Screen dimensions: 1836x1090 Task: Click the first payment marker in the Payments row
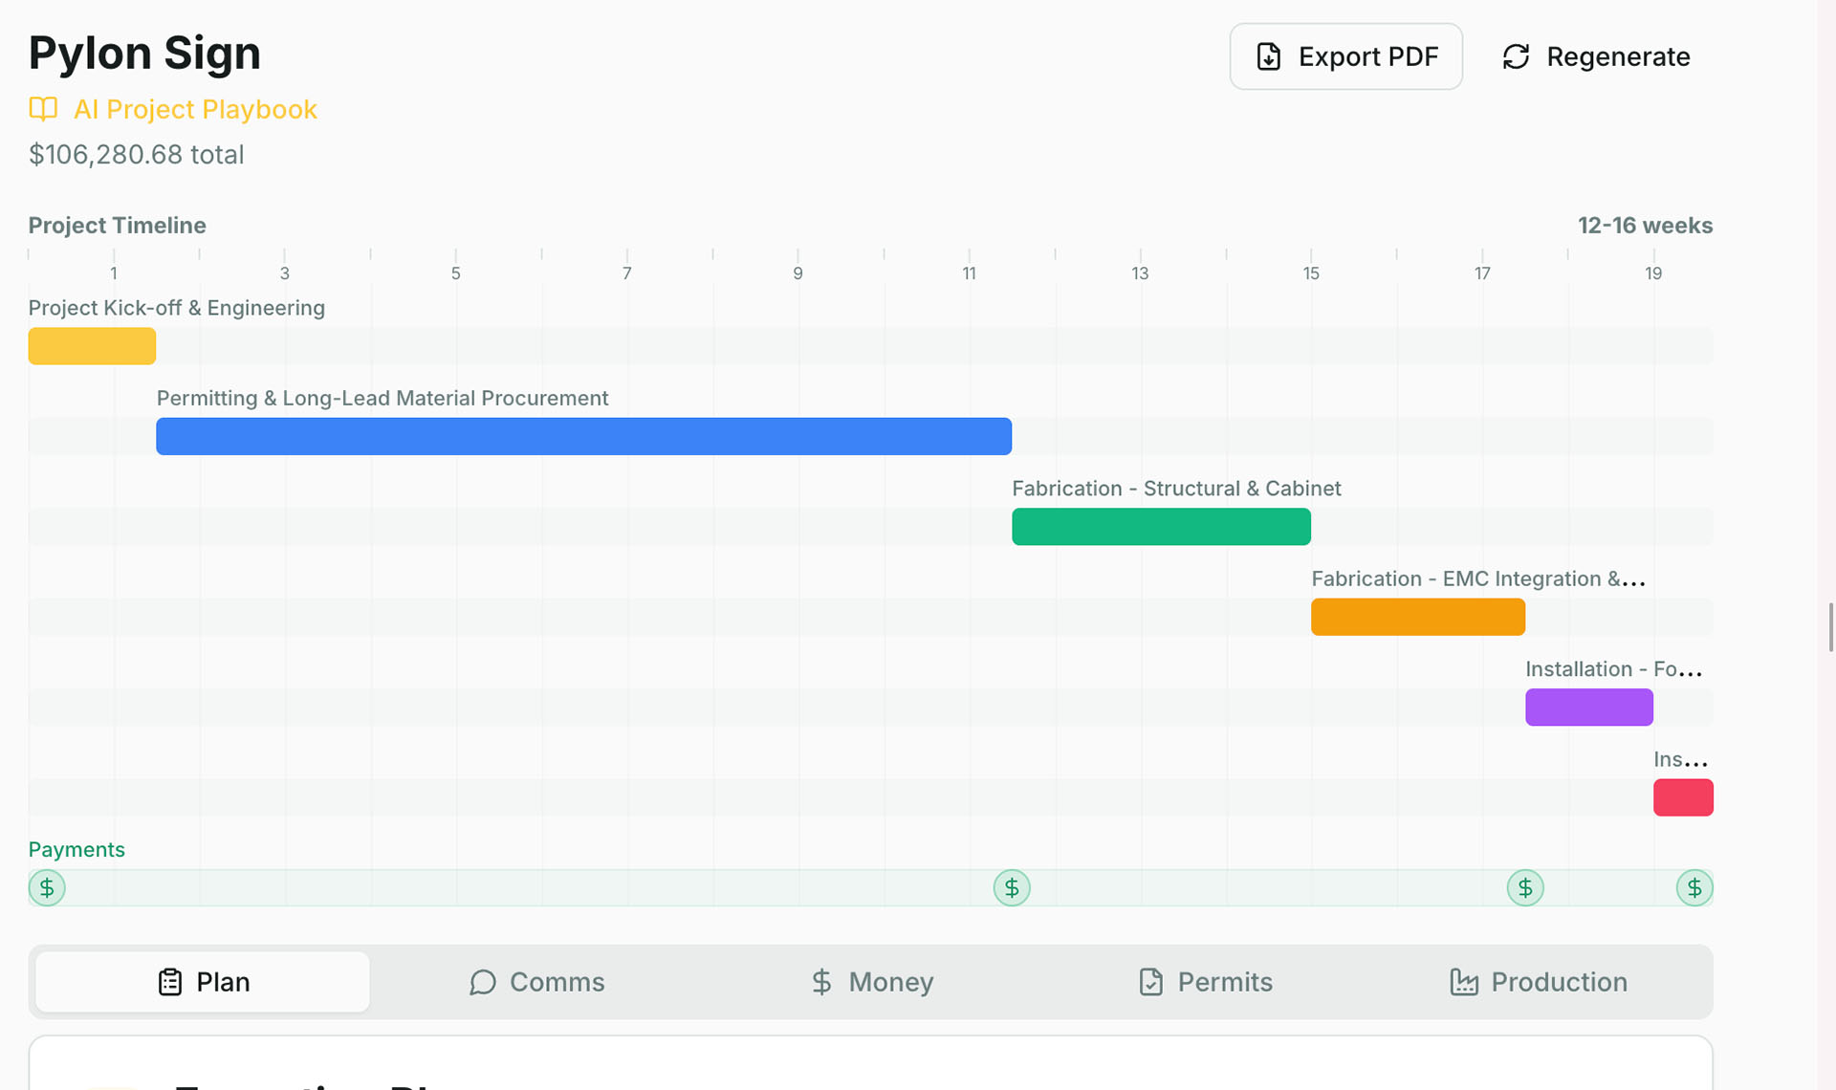click(46, 887)
